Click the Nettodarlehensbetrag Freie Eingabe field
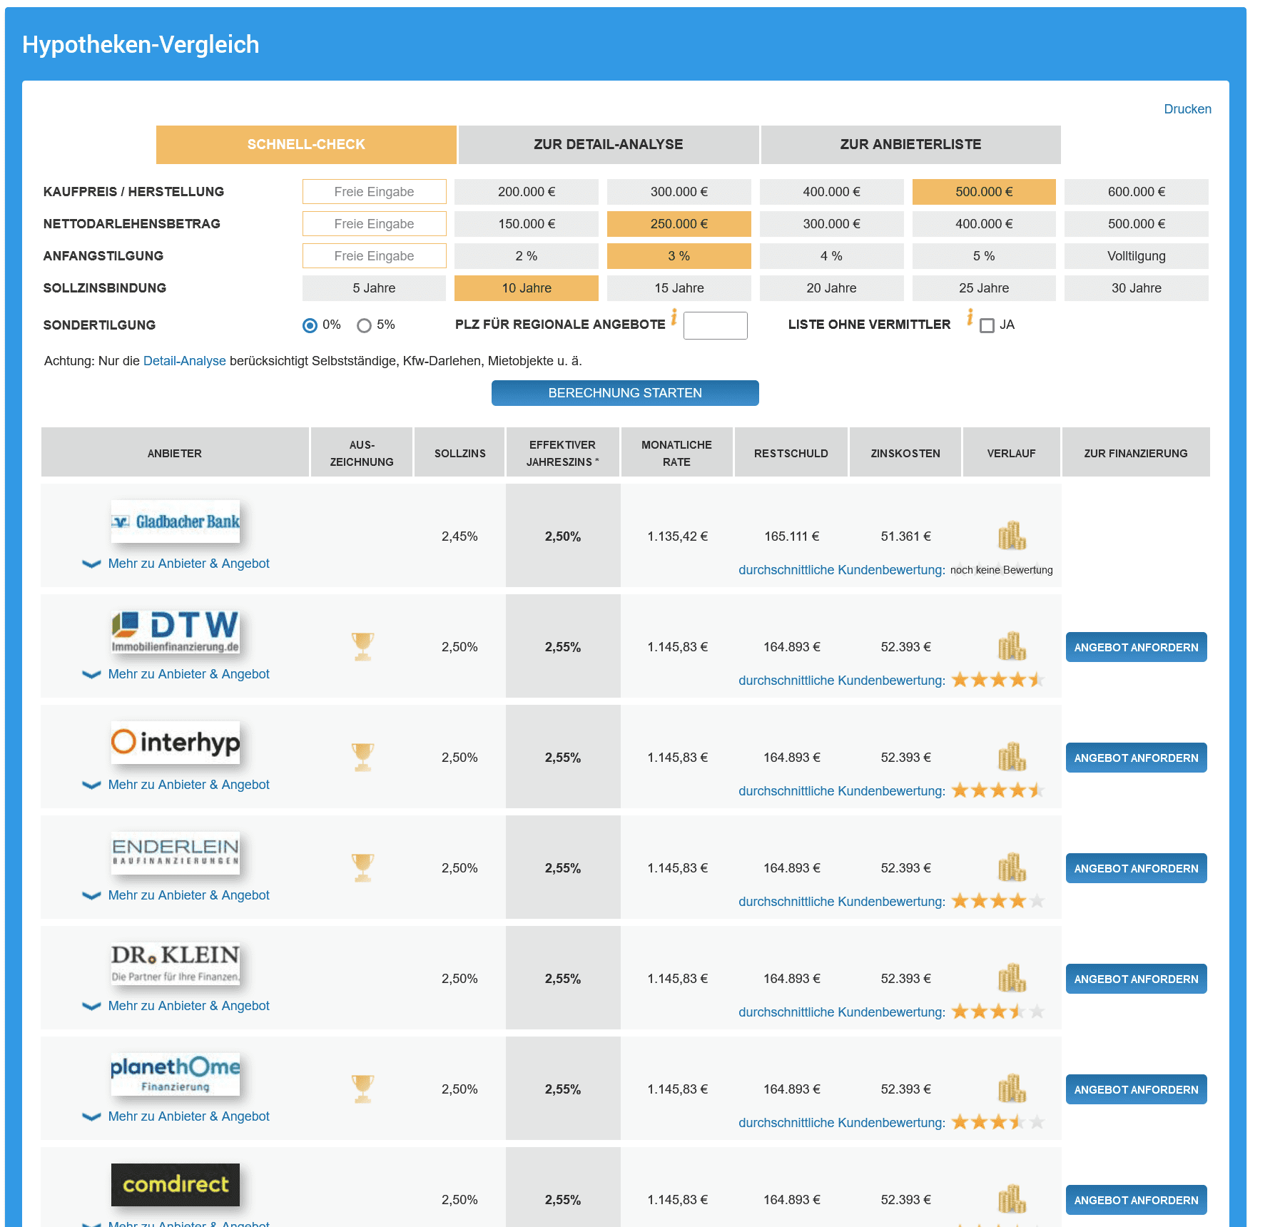The width and height of the screenshot is (1285, 1227). [375, 224]
